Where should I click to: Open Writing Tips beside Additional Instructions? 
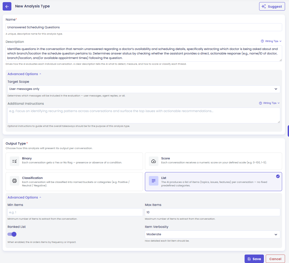(x=269, y=103)
